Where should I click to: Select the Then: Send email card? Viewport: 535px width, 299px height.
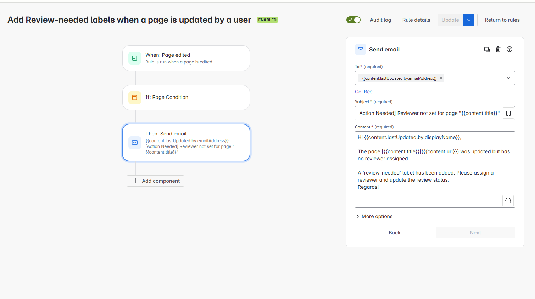pos(186,143)
